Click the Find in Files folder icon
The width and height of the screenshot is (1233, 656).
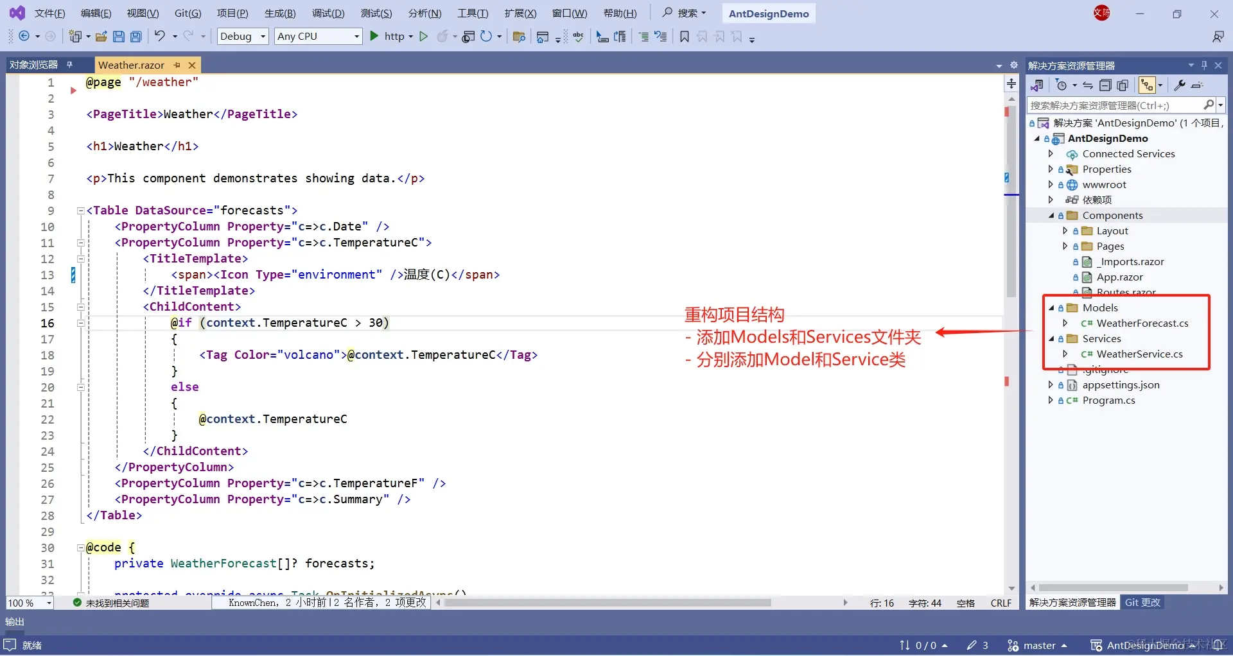coord(520,37)
